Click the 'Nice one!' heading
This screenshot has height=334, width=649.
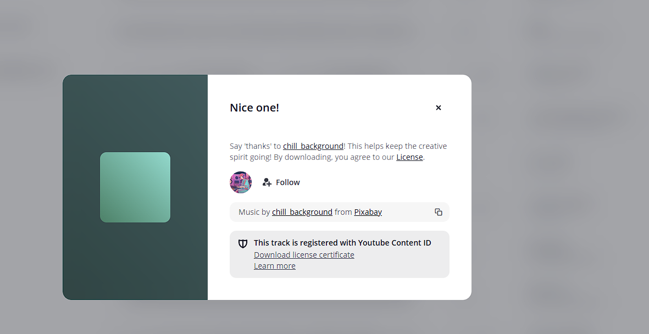(x=254, y=108)
